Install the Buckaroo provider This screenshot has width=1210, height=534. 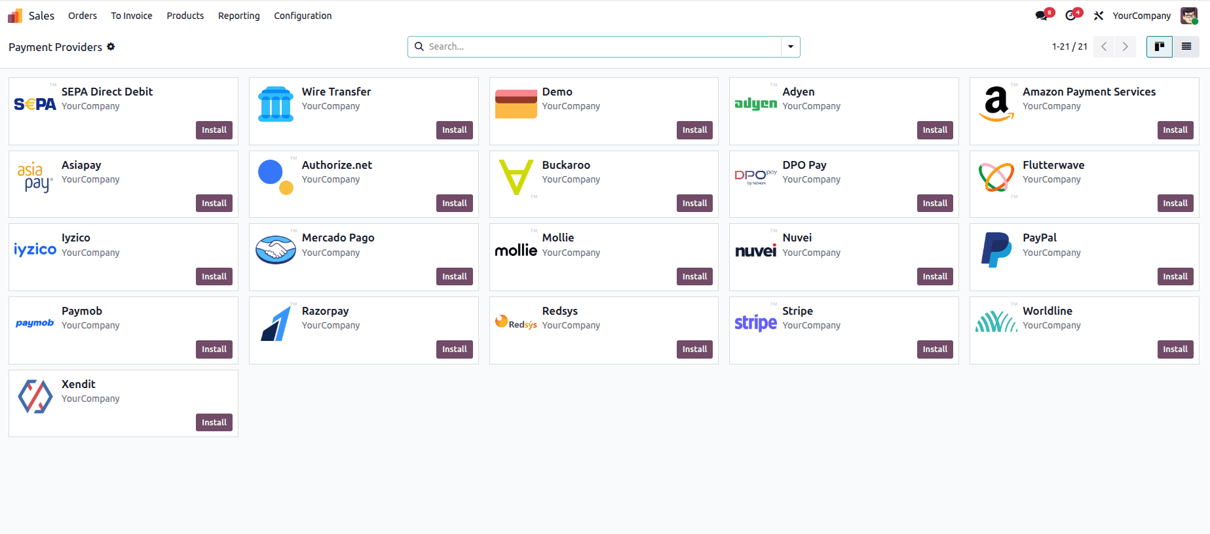tap(695, 204)
